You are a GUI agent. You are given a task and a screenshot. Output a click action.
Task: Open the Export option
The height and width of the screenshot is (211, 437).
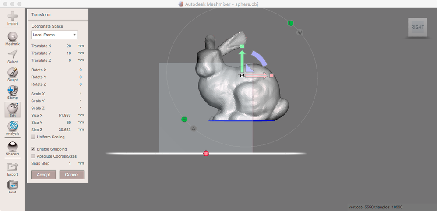point(13,169)
